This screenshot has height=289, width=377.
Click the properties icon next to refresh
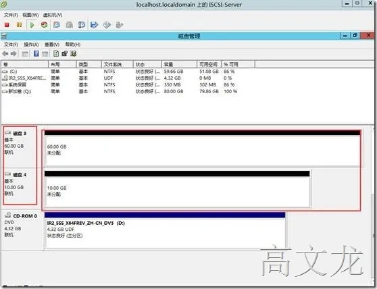[x=65, y=53]
